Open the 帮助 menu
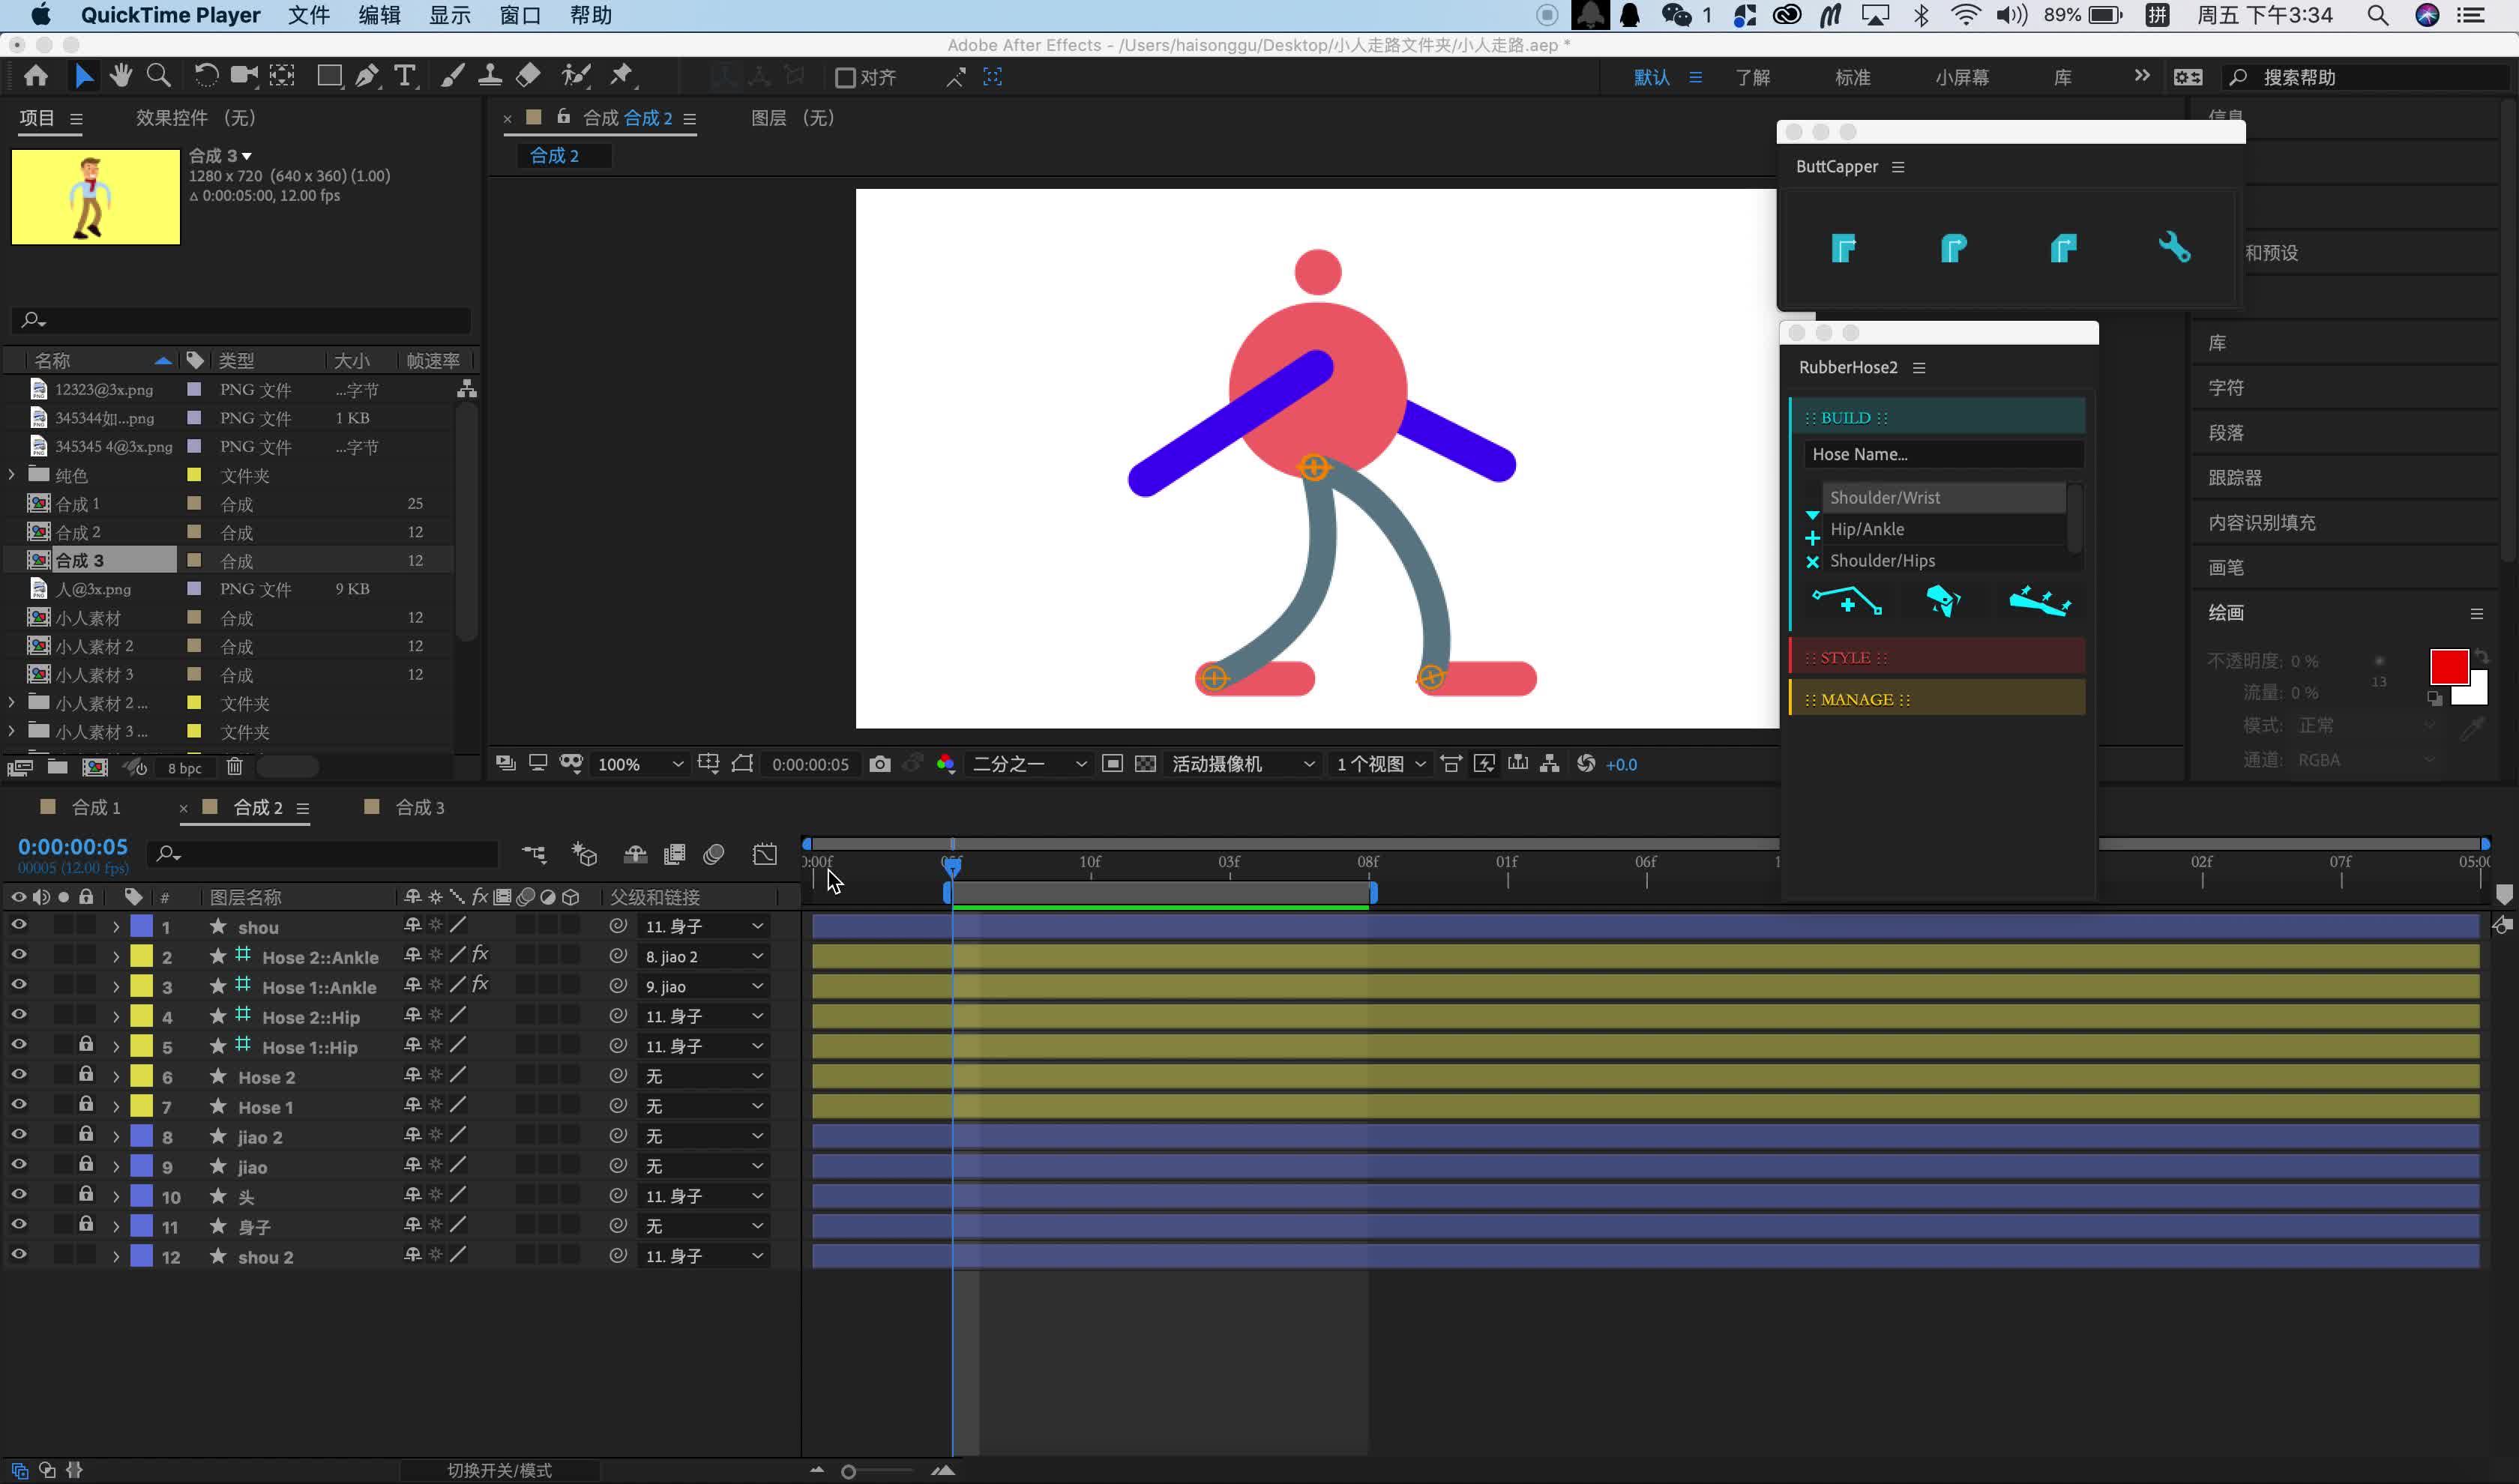The image size is (2519, 1484). (x=590, y=15)
